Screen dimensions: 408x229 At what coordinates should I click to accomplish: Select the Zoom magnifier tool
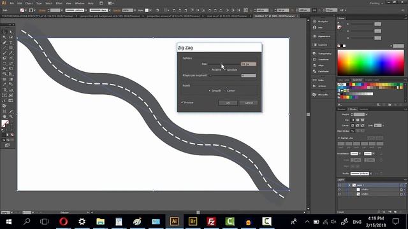(x=11, y=116)
